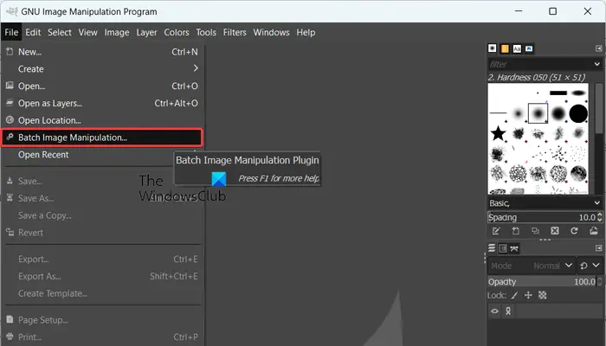Click the Create new brush icon
The image size is (606, 346).
point(516,231)
